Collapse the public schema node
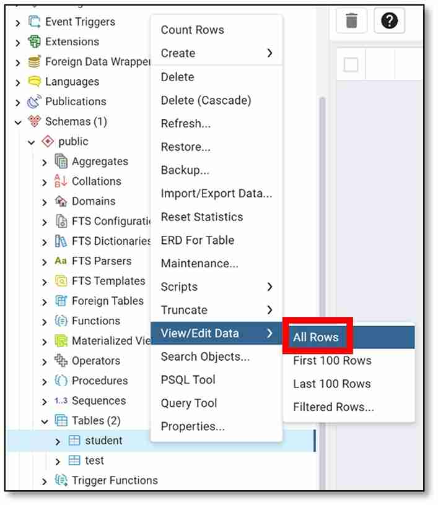Image resolution: width=438 pixels, height=505 pixels. 31,142
